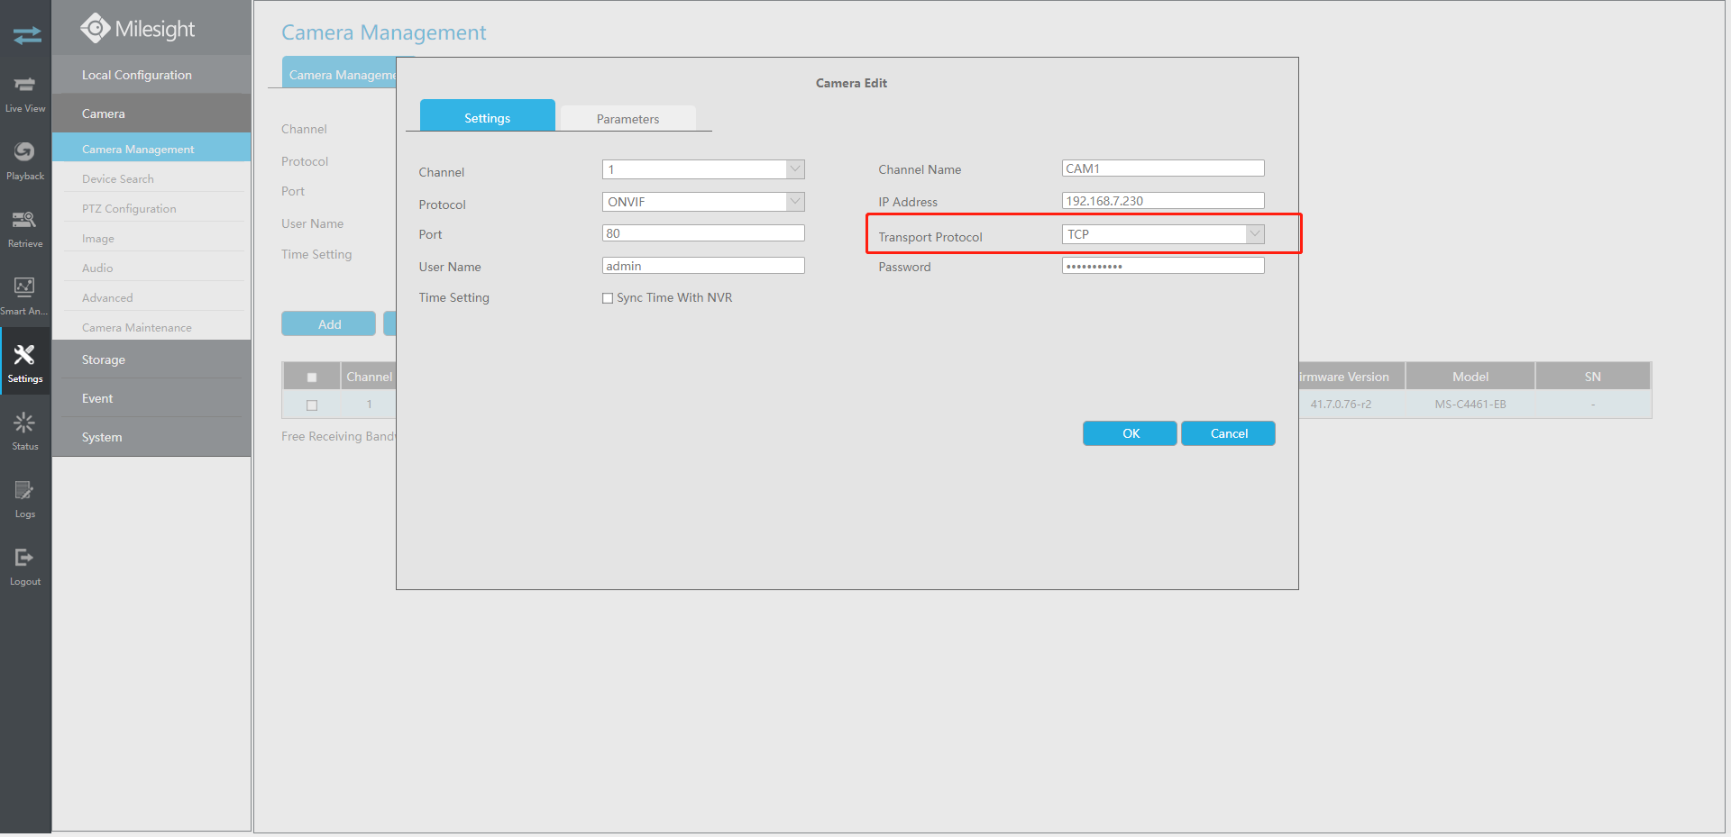This screenshot has height=837, width=1731.
Task: Click the Add camera button
Action: click(x=328, y=324)
